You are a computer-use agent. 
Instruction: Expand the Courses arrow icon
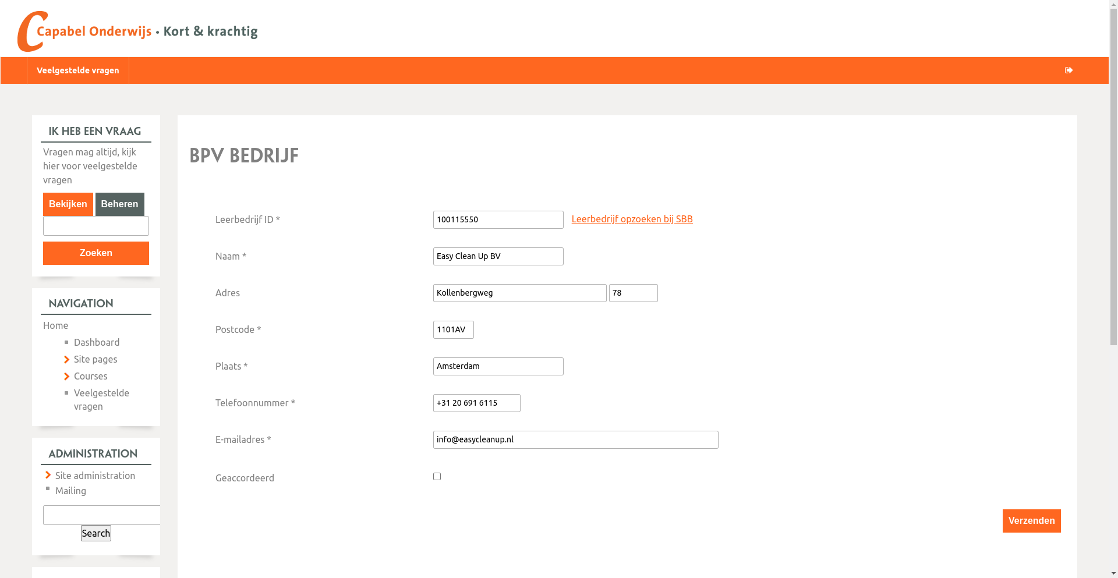point(67,377)
